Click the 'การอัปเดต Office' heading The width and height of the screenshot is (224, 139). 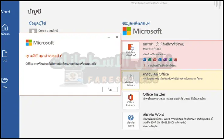(x=156, y=74)
